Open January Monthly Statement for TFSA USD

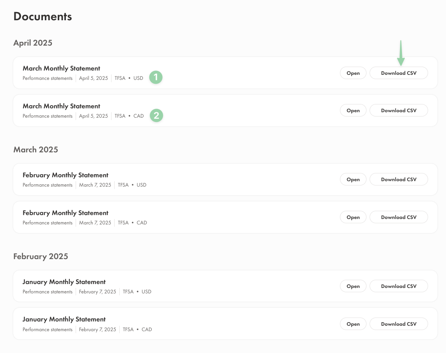pyautogui.click(x=353, y=286)
